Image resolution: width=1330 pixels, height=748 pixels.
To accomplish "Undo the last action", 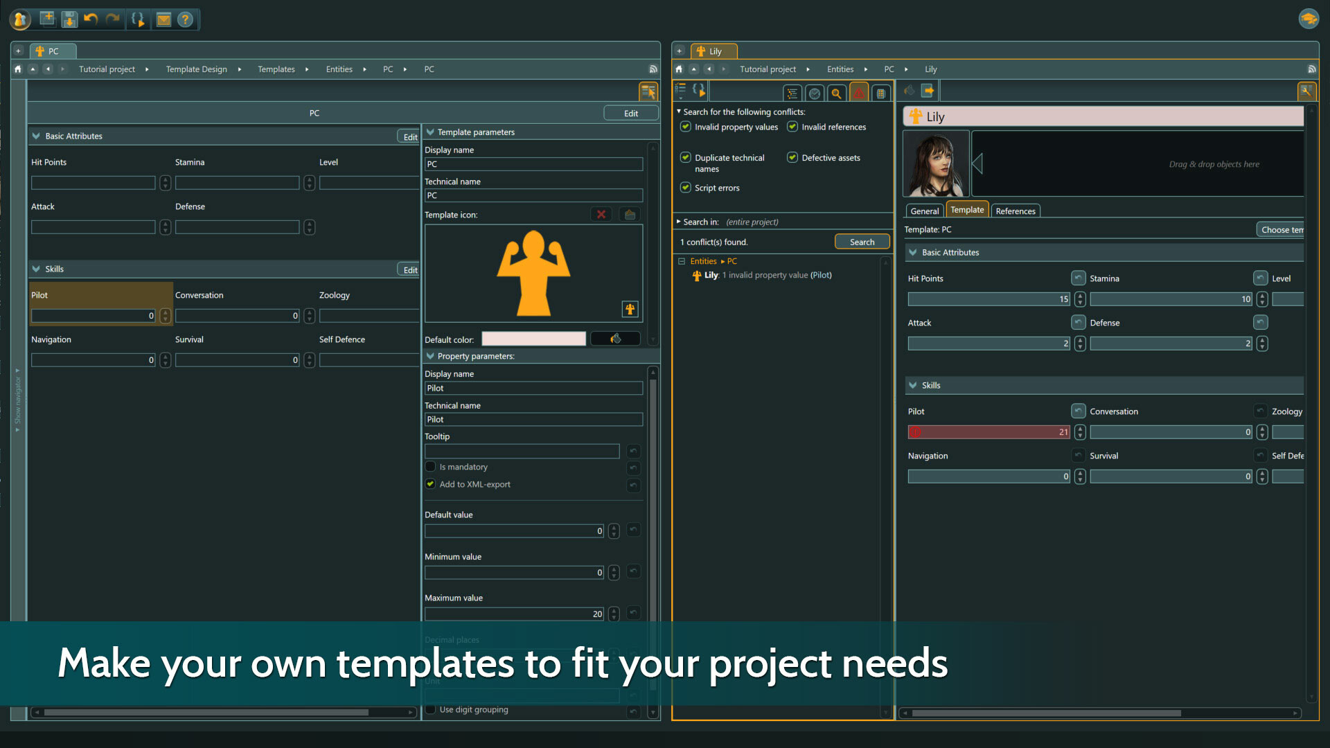I will pyautogui.click(x=91, y=19).
